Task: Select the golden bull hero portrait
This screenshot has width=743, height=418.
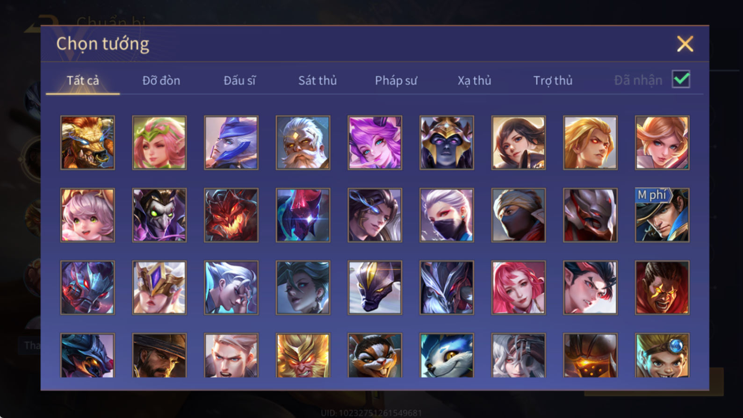Action: (87, 143)
